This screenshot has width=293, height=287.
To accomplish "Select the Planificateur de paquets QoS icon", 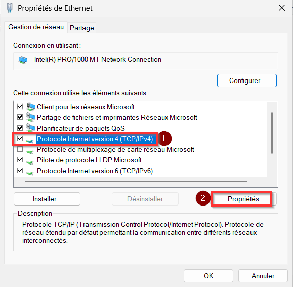I will [x=31, y=128].
